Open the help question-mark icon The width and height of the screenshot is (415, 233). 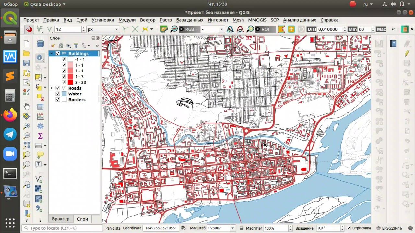[393, 44]
